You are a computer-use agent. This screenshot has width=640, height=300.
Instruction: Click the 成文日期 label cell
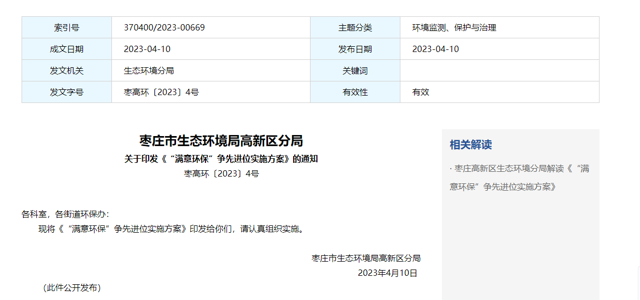67,49
